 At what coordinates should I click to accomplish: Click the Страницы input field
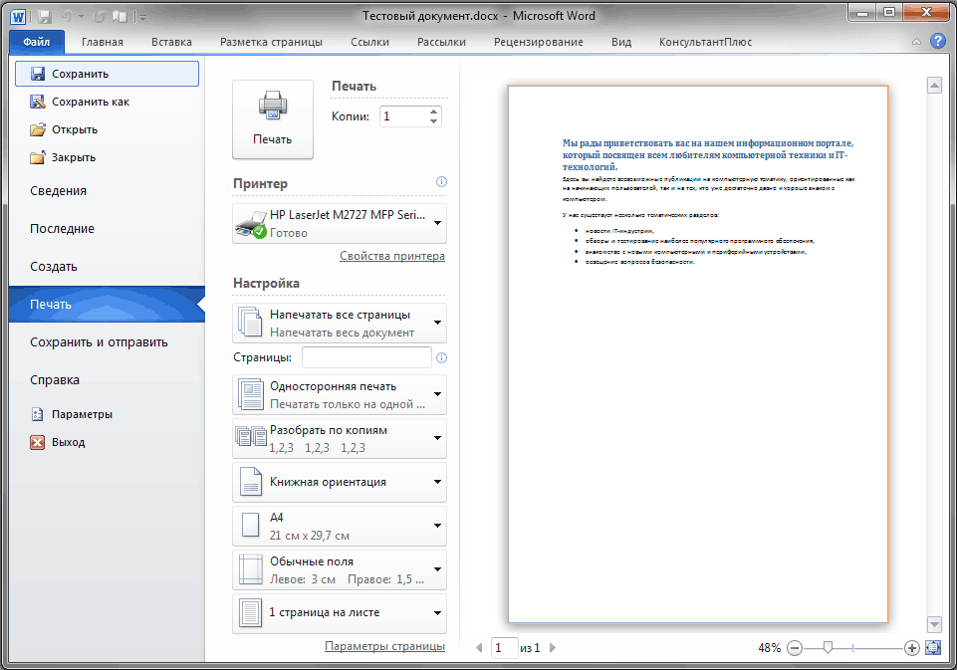coord(366,357)
